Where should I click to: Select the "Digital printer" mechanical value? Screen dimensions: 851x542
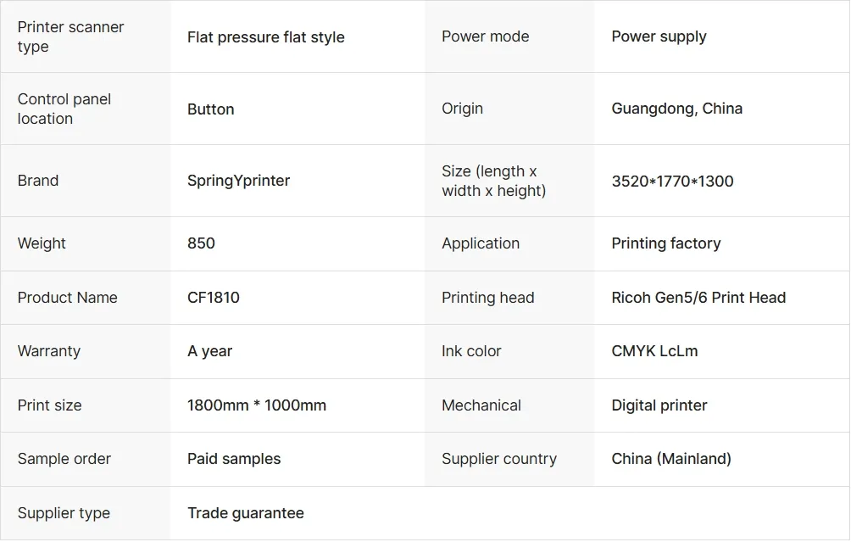659,405
